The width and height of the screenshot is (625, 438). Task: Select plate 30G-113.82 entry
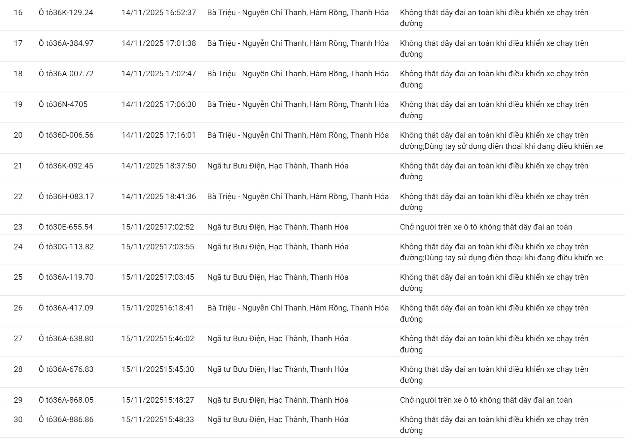click(x=66, y=247)
